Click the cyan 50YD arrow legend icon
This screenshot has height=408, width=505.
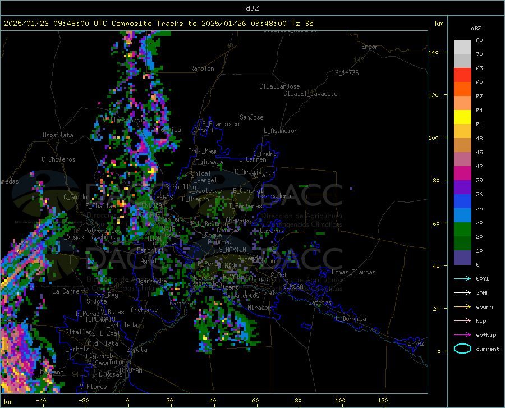click(462, 278)
